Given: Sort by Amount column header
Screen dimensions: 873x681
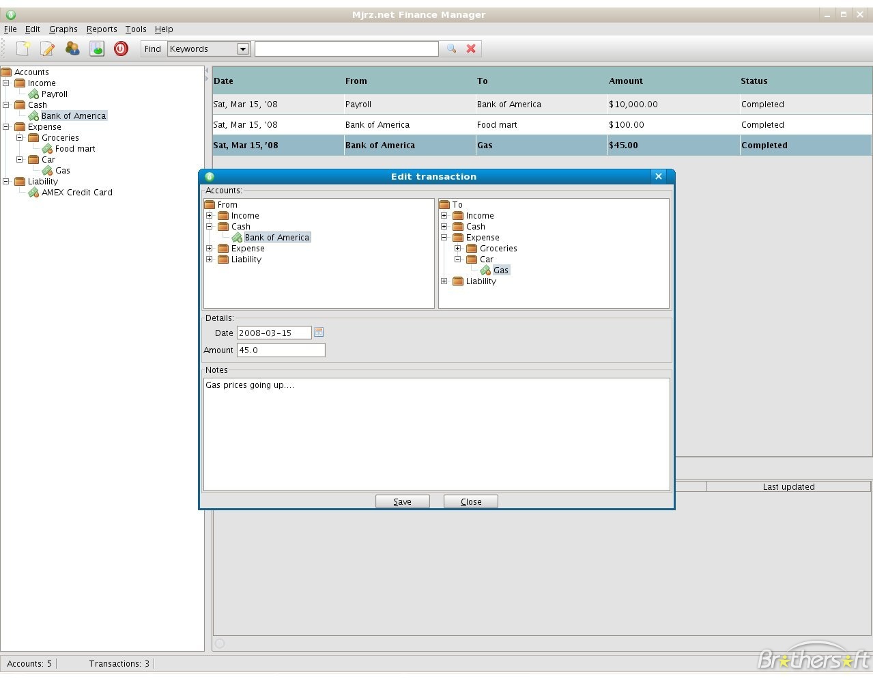Looking at the screenshot, I should tap(673, 81).
